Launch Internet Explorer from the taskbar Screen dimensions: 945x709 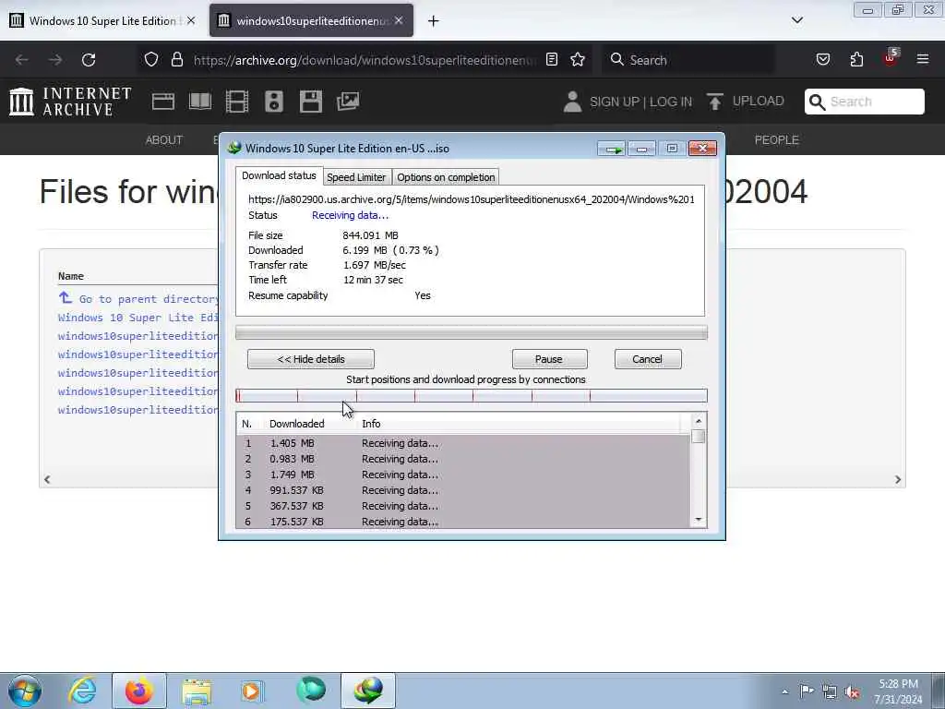pyautogui.click(x=82, y=691)
